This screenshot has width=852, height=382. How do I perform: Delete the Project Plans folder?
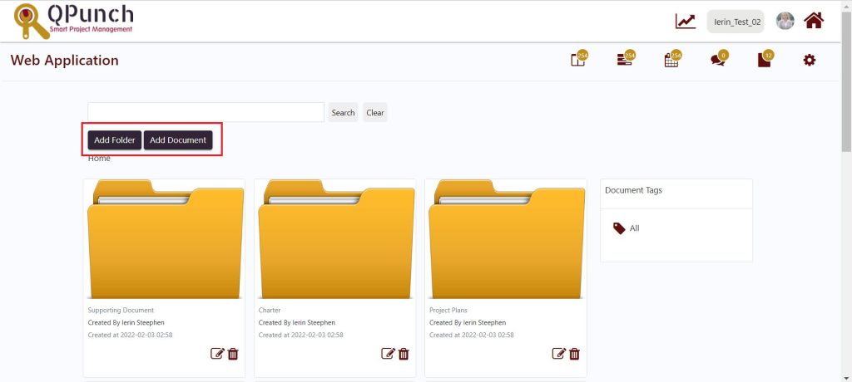click(x=574, y=354)
